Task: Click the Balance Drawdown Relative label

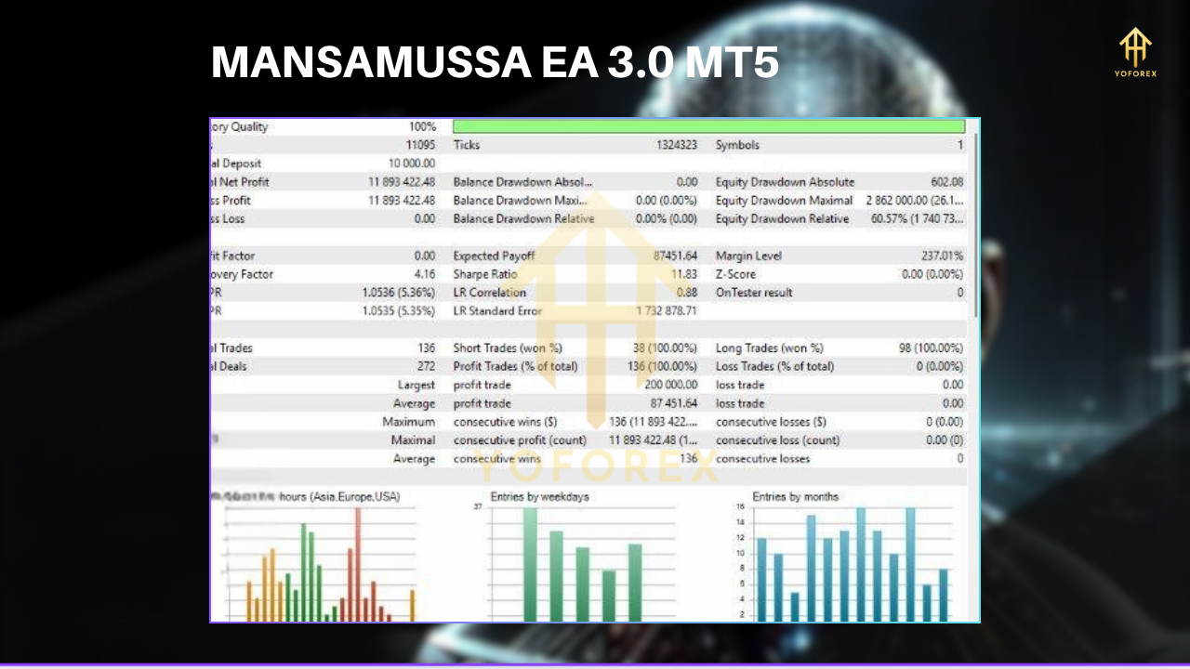Action: [523, 219]
